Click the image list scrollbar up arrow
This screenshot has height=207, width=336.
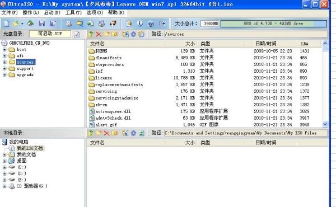[325, 43]
